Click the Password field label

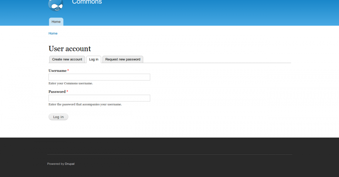[57, 92]
